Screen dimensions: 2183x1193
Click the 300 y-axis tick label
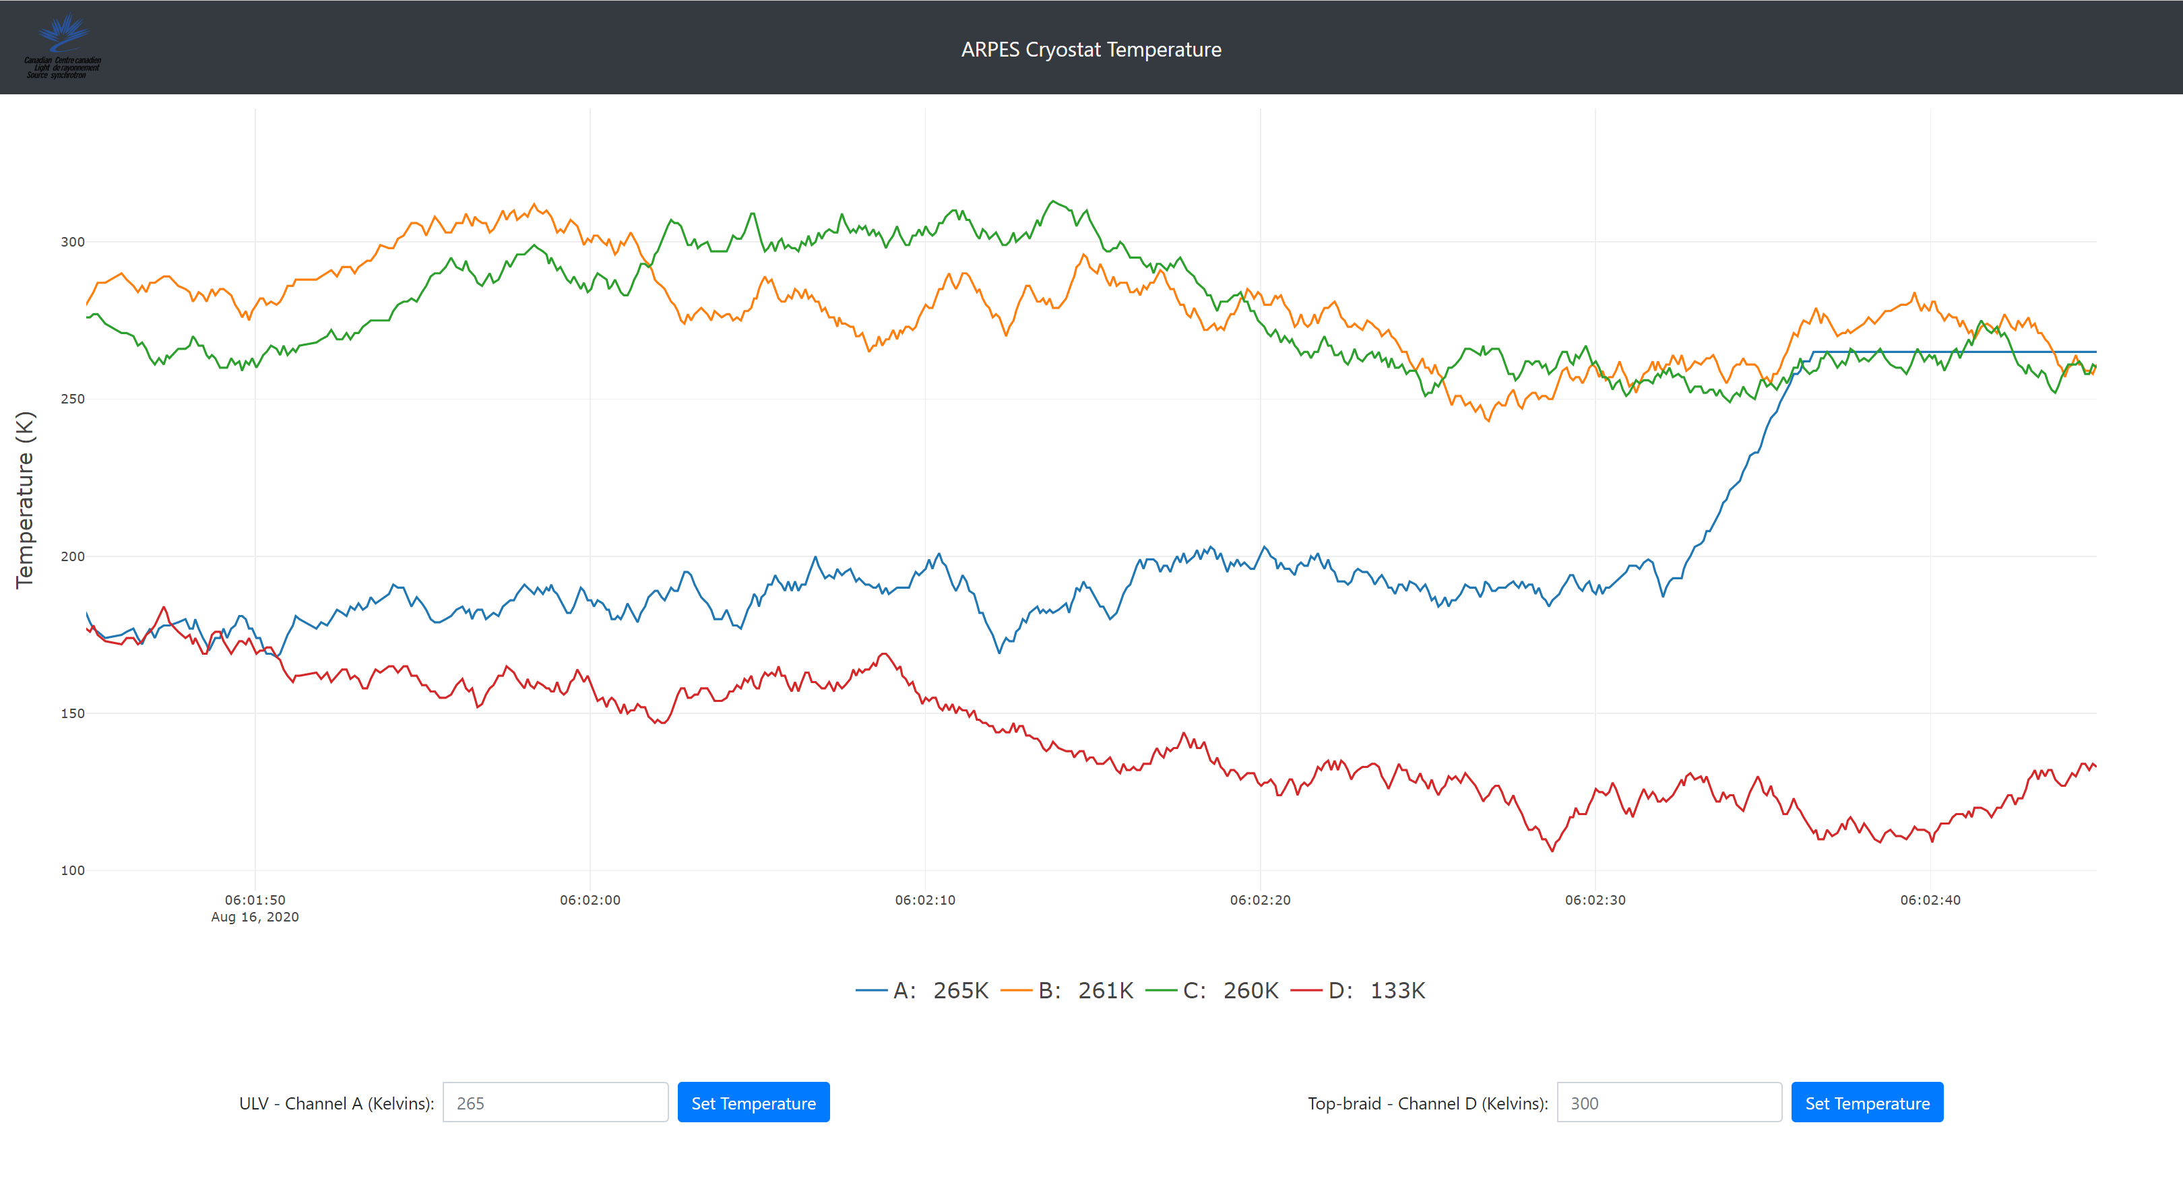coord(73,241)
